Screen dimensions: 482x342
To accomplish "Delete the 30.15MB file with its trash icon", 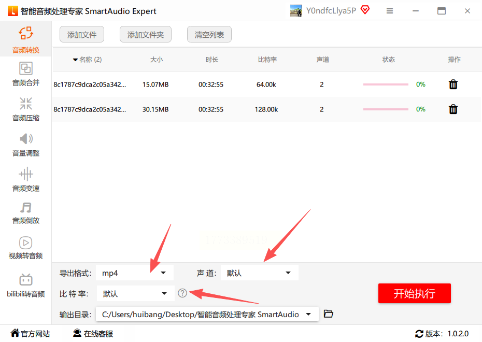I will pos(453,109).
